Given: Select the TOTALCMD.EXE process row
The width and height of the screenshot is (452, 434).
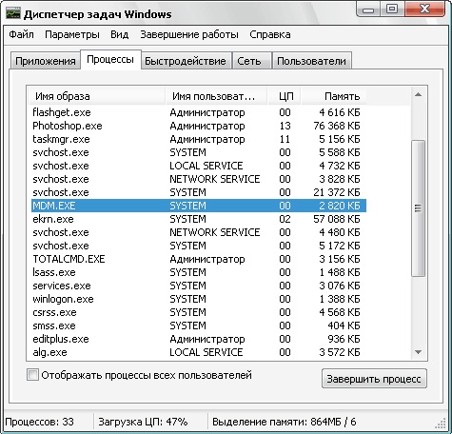Looking at the screenshot, I should [199, 259].
